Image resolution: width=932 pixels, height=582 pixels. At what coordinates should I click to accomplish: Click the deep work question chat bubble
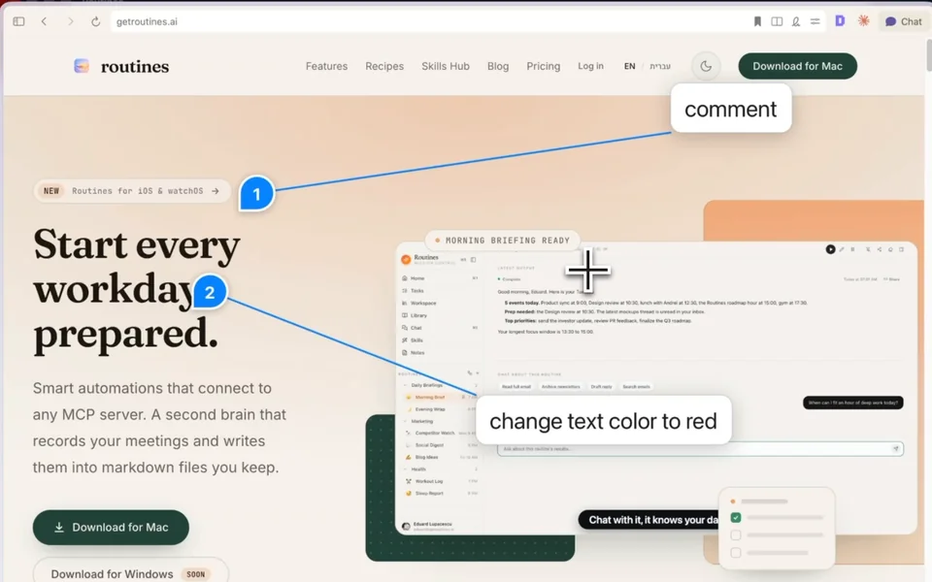[853, 403]
